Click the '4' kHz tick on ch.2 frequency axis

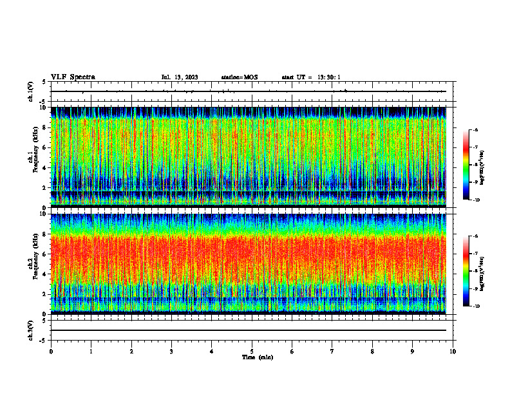click(x=45, y=274)
